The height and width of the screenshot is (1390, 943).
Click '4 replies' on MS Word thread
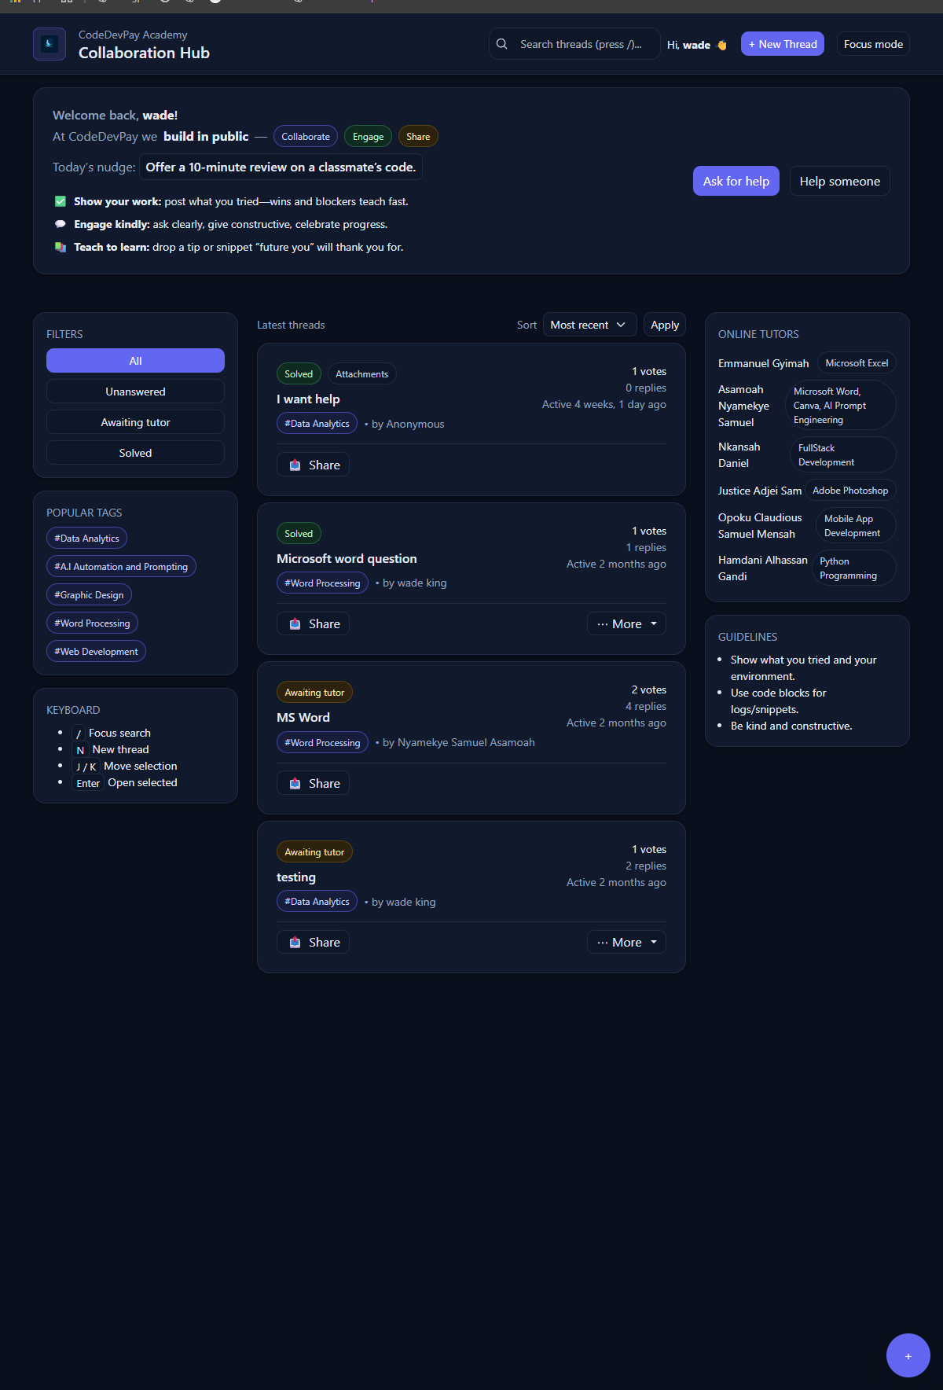pyautogui.click(x=645, y=706)
